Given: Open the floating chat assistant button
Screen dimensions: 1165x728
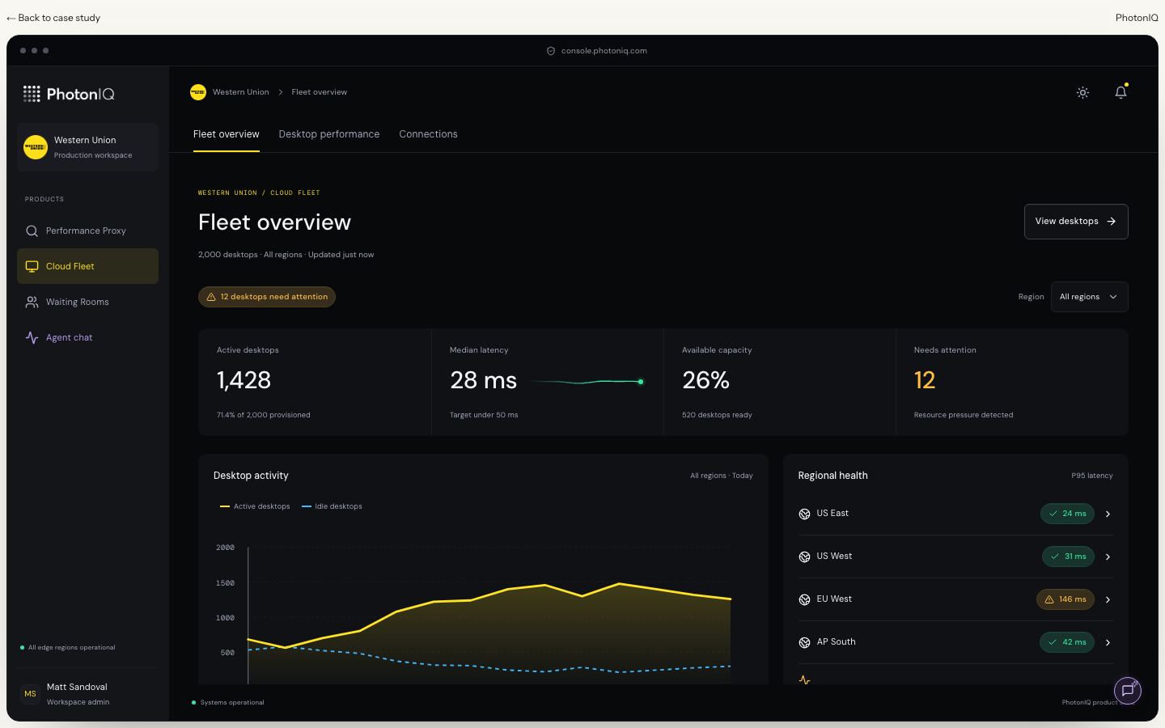Looking at the screenshot, I should click(x=1128, y=691).
